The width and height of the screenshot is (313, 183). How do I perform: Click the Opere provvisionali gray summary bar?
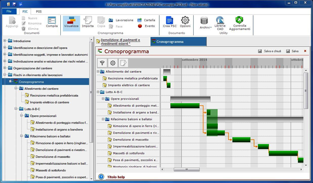click(190, 99)
